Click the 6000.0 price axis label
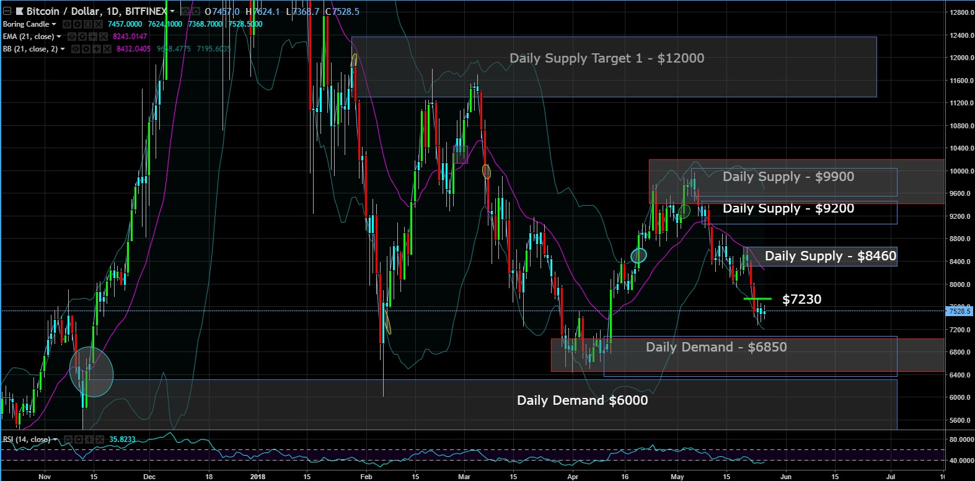 click(961, 397)
